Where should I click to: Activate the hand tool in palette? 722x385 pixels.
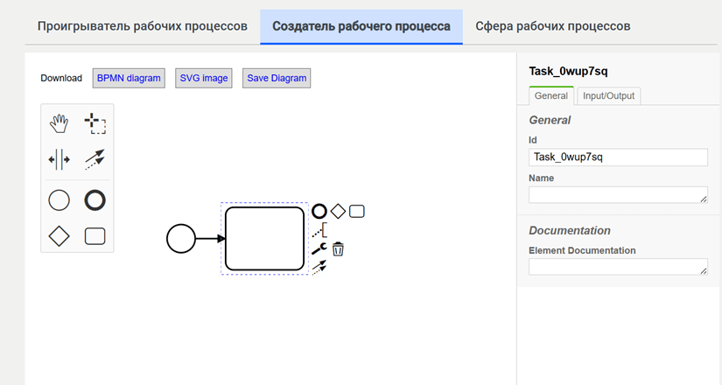[59, 124]
